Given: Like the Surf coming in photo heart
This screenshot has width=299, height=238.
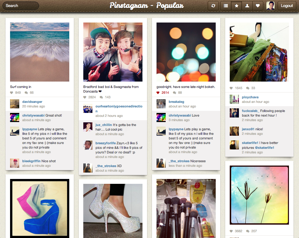Looking at the screenshot, I should pos(12,93).
